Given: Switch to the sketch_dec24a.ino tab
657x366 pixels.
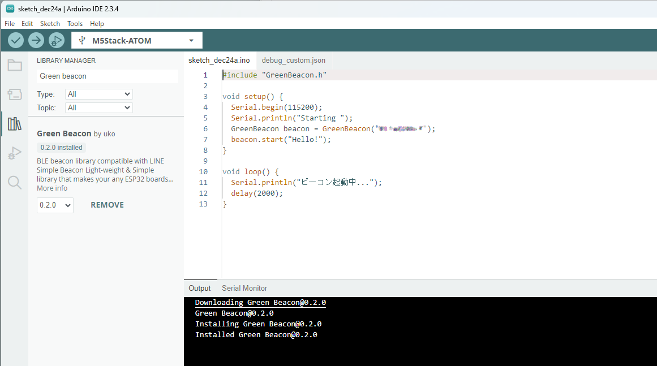Looking at the screenshot, I should [x=219, y=61].
